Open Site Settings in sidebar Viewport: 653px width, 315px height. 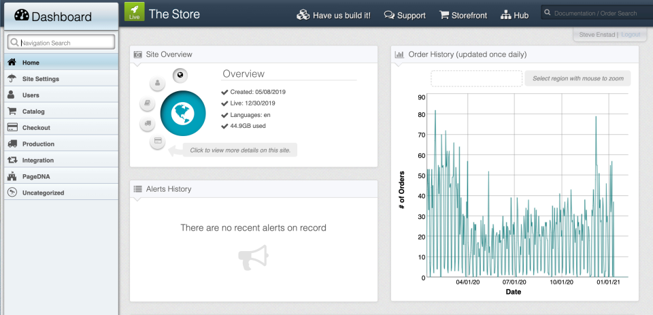coord(61,79)
